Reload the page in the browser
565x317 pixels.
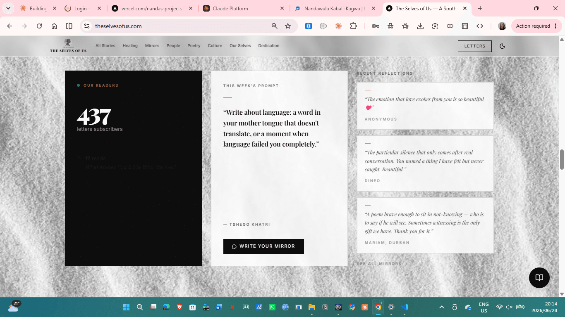[x=39, y=26]
